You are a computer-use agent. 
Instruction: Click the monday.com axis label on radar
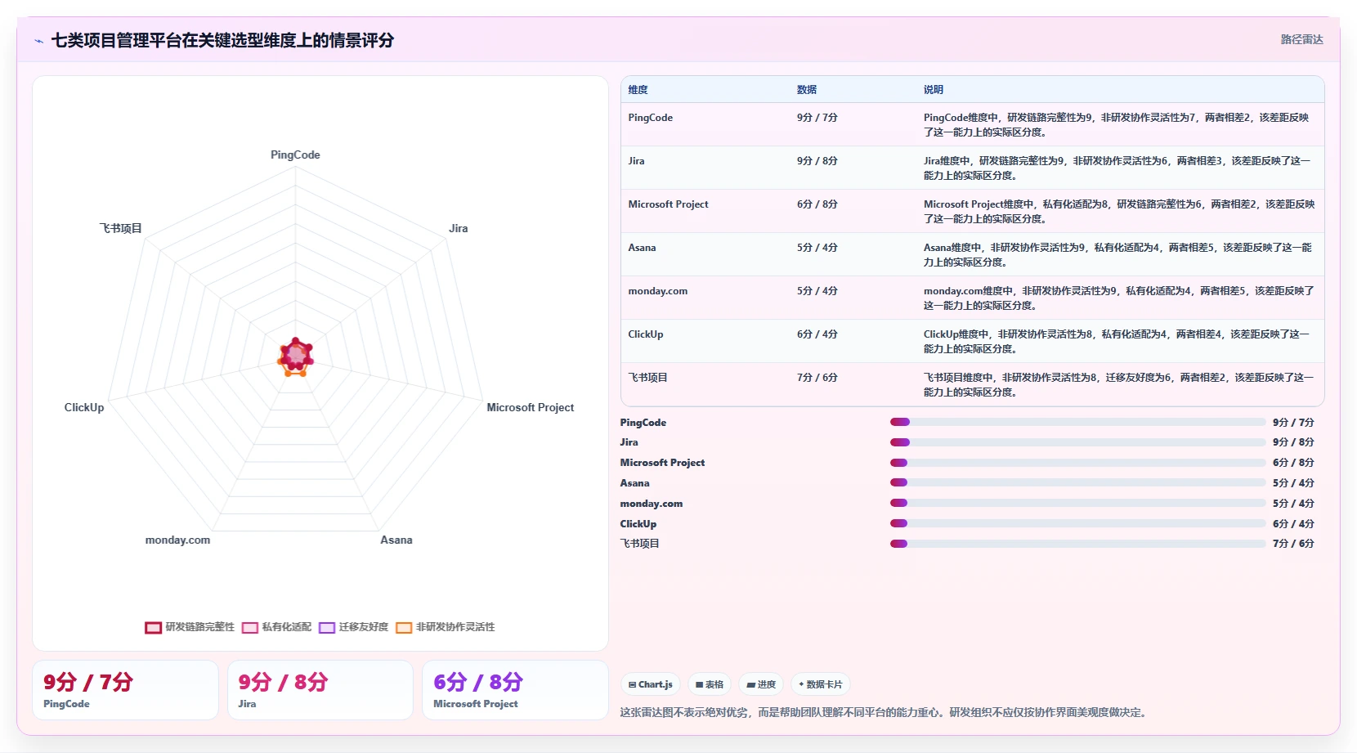pyautogui.click(x=177, y=540)
